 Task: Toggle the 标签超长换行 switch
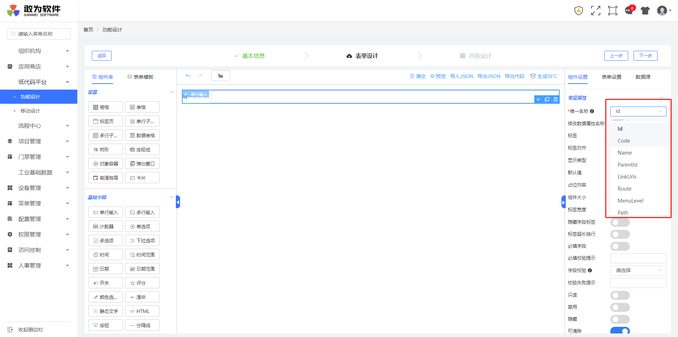pos(620,234)
